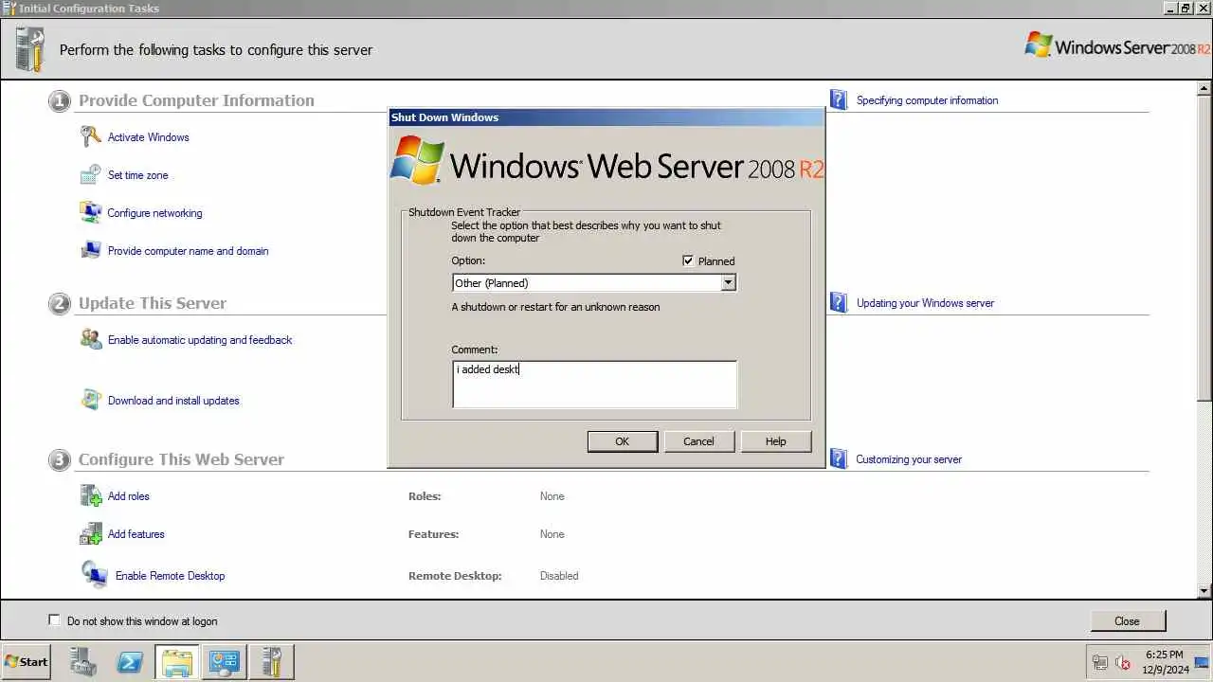1213x682 pixels.
Task: Click the network tray icon
Action: [1100, 663]
